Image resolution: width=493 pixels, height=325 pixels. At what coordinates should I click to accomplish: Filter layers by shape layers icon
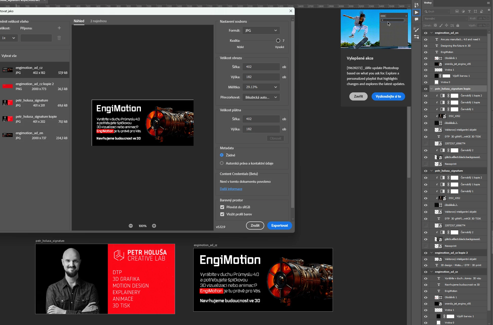(475, 11)
